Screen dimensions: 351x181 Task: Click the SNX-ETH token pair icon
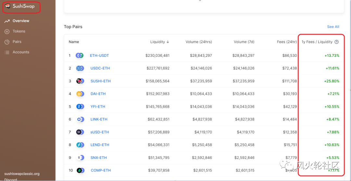(x=80, y=158)
